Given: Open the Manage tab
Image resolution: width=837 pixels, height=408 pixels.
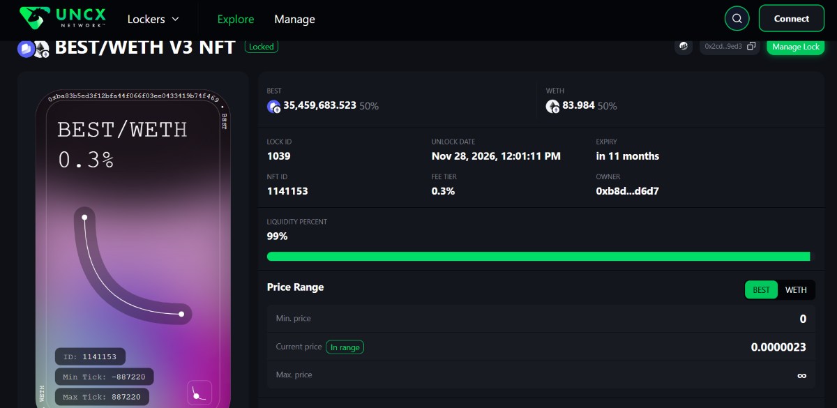Looking at the screenshot, I should pyautogui.click(x=294, y=19).
